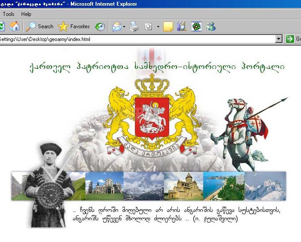Click the Edit page icon
Viewport: 301px width, 242px height.
148,26
